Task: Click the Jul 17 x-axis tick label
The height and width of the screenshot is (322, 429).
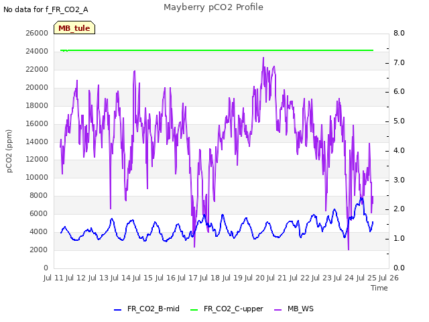Action: point(188,278)
